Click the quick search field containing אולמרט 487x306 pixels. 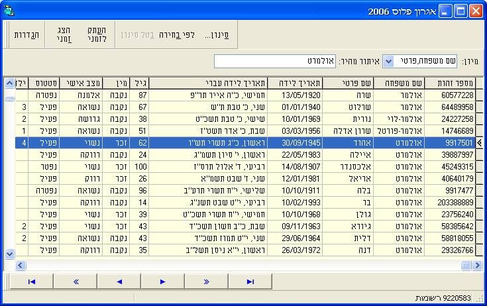[275, 61]
